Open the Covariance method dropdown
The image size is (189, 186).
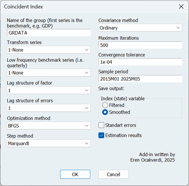[140, 28]
